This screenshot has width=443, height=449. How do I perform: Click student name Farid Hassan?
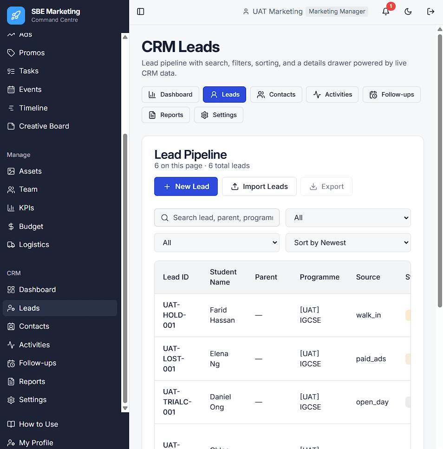222,315
